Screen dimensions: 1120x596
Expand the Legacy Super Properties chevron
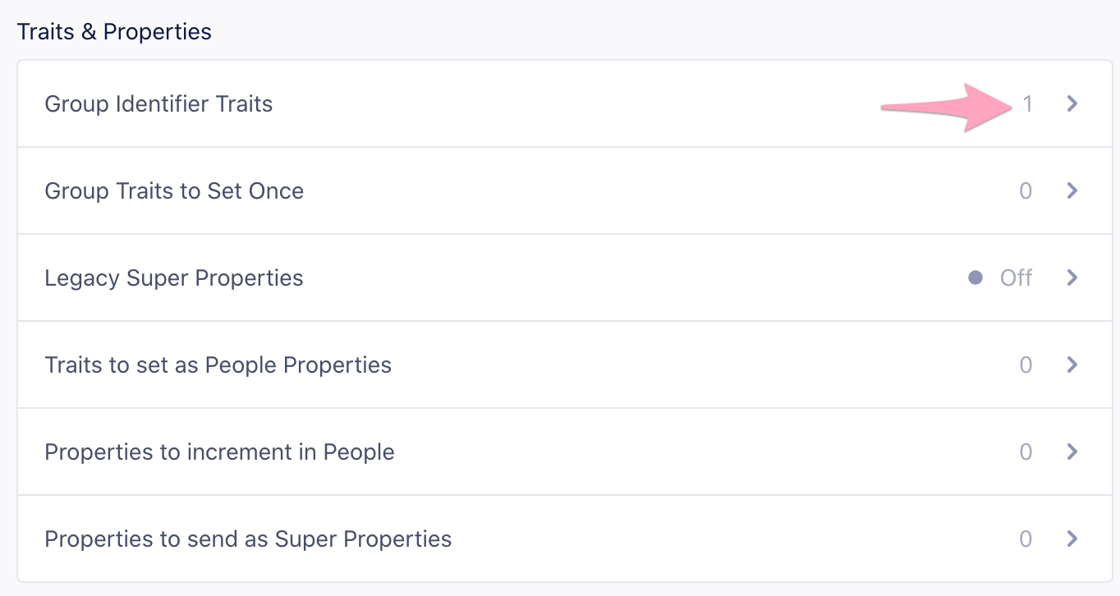[1072, 277]
